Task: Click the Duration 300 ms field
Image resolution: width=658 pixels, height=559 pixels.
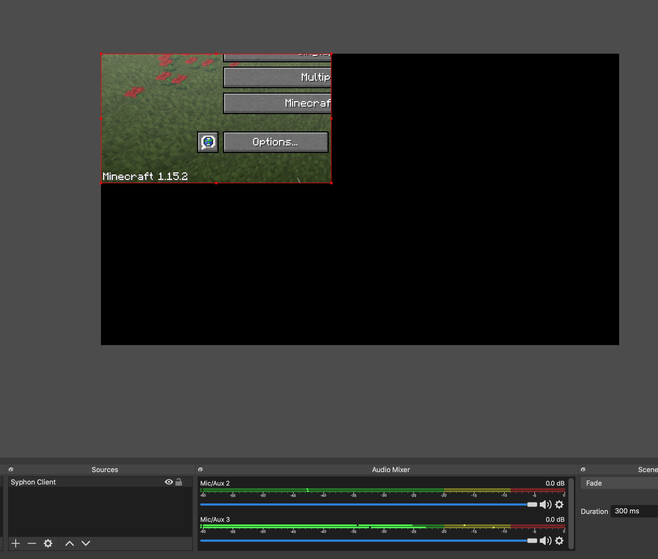Action: click(x=634, y=511)
